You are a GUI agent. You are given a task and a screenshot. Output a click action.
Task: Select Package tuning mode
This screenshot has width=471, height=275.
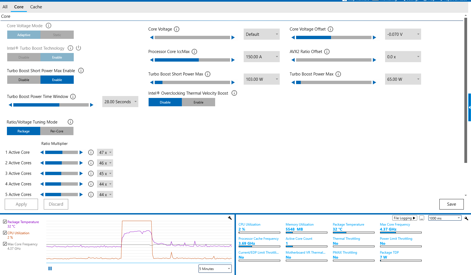(24, 131)
